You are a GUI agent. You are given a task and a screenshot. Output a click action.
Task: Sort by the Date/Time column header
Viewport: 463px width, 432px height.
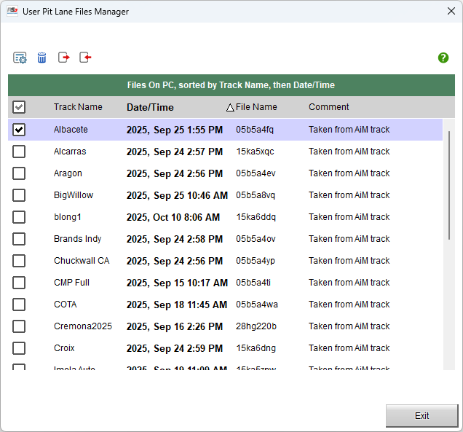coord(150,107)
